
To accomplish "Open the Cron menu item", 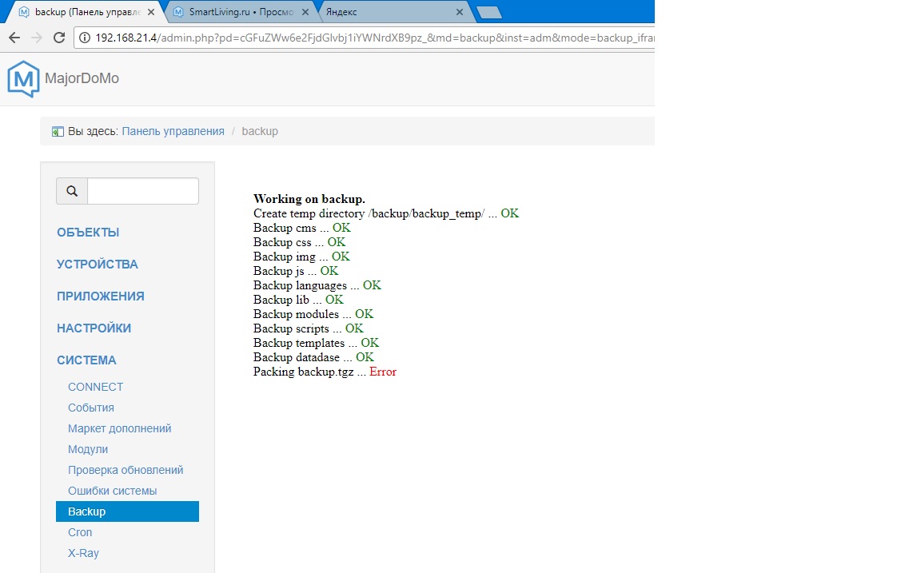I will [80, 532].
